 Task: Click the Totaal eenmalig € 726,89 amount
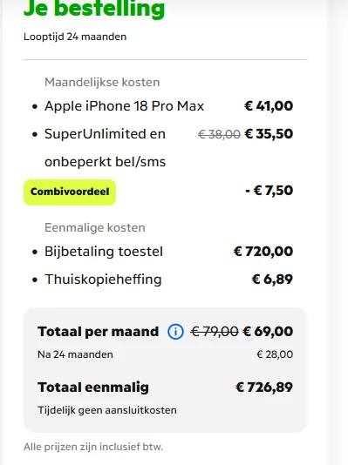[264, 387]
